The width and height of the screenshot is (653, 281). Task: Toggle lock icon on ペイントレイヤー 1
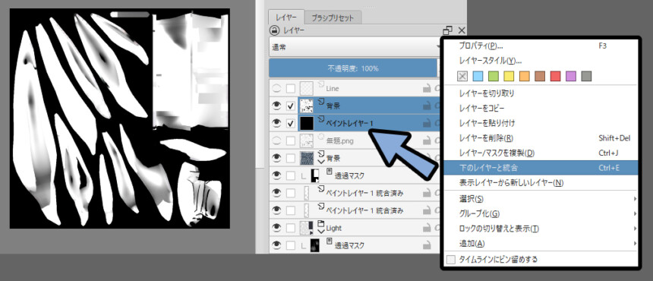coord(427,123)
